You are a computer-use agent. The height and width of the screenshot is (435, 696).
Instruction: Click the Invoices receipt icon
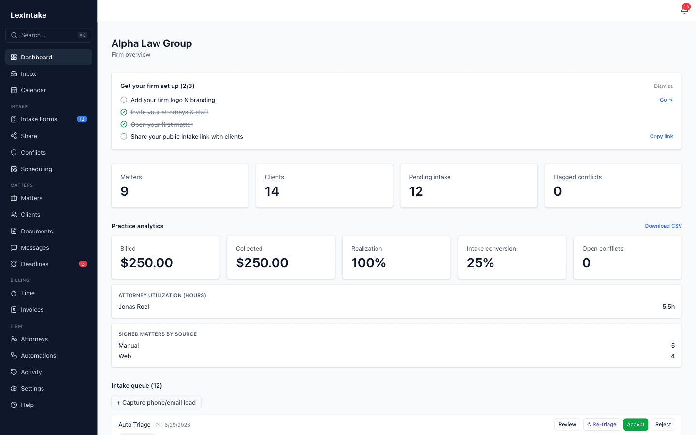[14, 309]
